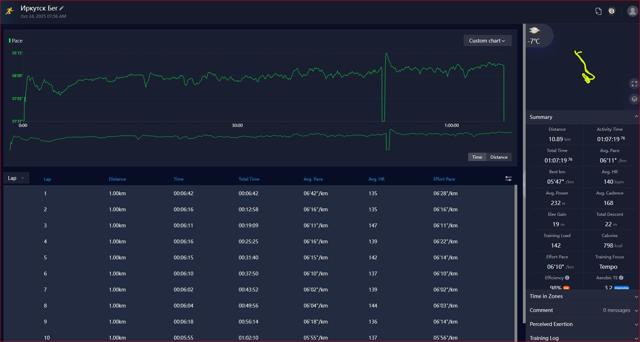The height and width of the screenshot is (342, 640).
Task: Open lap table column settings icon
Action: pos(509,178)
